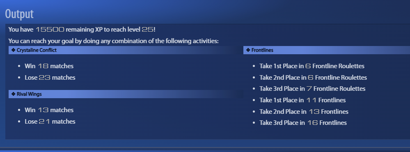Screen dimensions: 410x152
Task: Click the diamond icon beside Crystaline Conflict
Action: point(13,50)
